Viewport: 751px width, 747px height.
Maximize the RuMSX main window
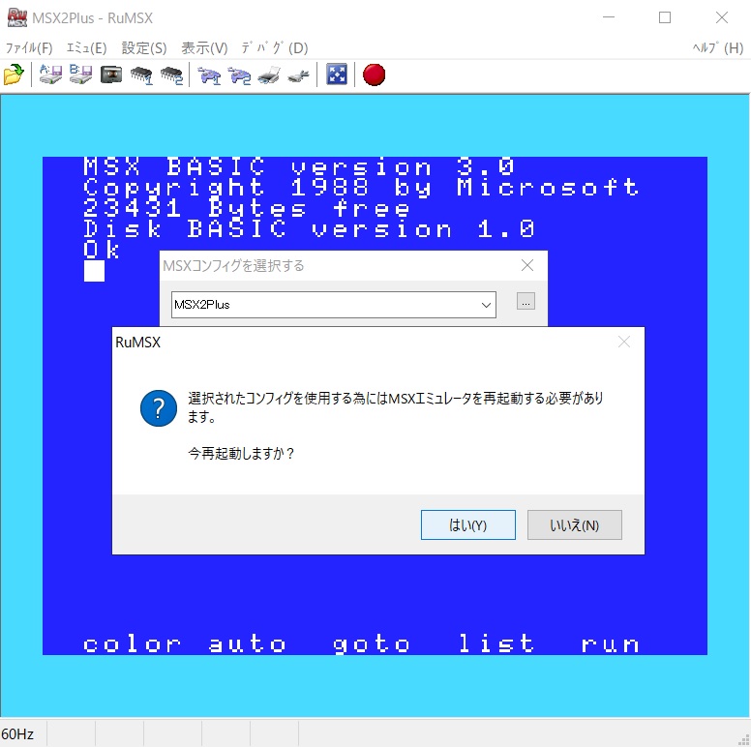664,17
